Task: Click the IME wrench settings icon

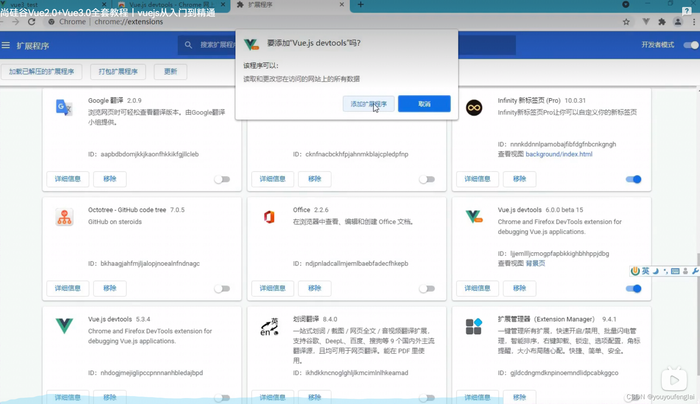Action: coord(695,271)
